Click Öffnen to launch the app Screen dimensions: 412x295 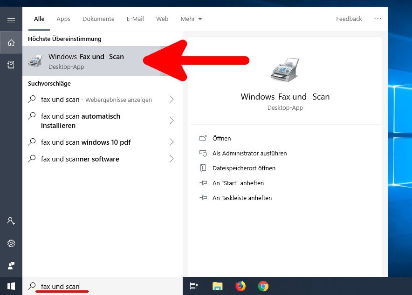(x=222, y=138)
